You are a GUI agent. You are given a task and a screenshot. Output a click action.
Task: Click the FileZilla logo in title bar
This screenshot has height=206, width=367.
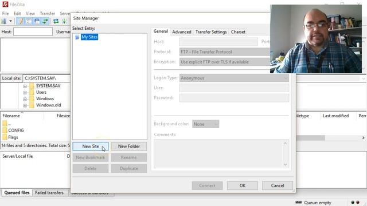pyautogui.click(x=5, y=4)
